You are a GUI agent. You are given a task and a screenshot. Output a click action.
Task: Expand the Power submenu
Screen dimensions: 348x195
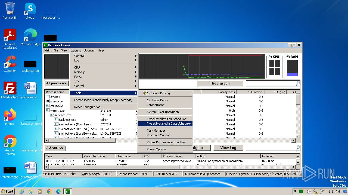tap(104, 77)
